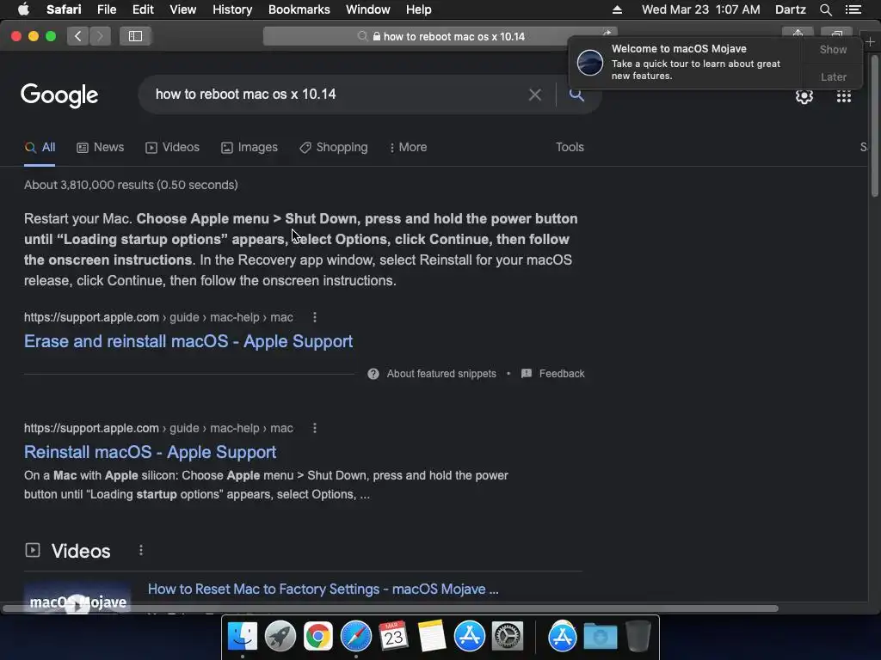Open Google quick settings gear
Viewport: 881px width, 660px height.
804,96
